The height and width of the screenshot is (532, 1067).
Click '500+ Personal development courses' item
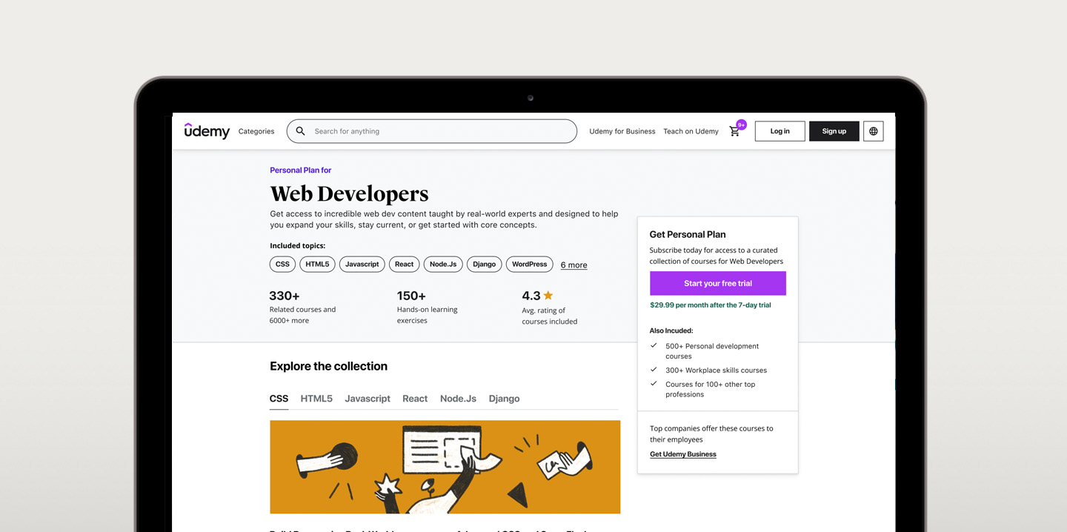coord(712,351)
